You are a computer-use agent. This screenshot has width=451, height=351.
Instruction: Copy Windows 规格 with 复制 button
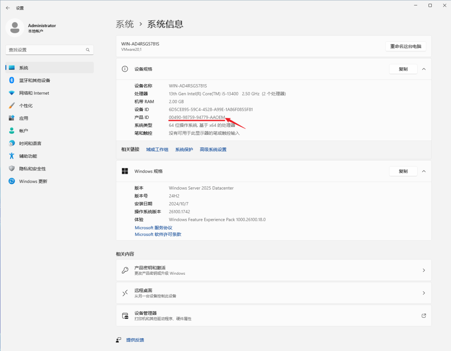403,171
